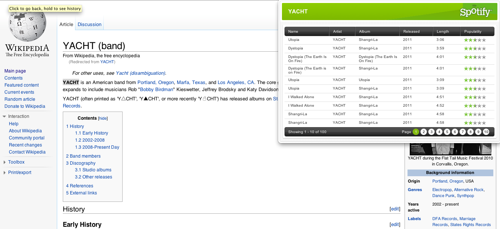Sort Spotify results by Released column
This screenshot has width=500, height=229.
[416, 32]
